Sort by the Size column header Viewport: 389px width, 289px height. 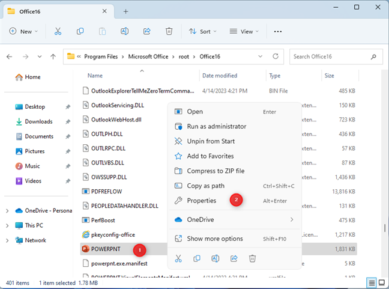(329, 76)
